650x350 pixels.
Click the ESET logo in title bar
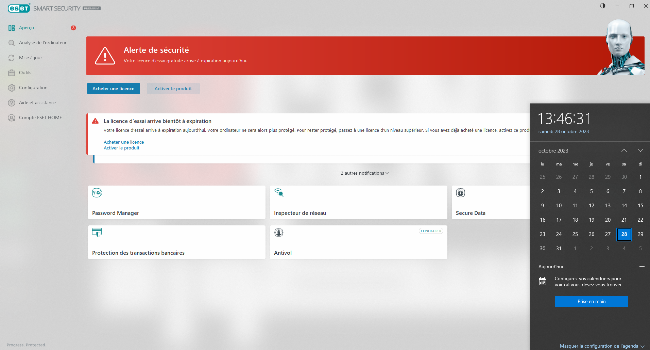(x=19, y=8)
